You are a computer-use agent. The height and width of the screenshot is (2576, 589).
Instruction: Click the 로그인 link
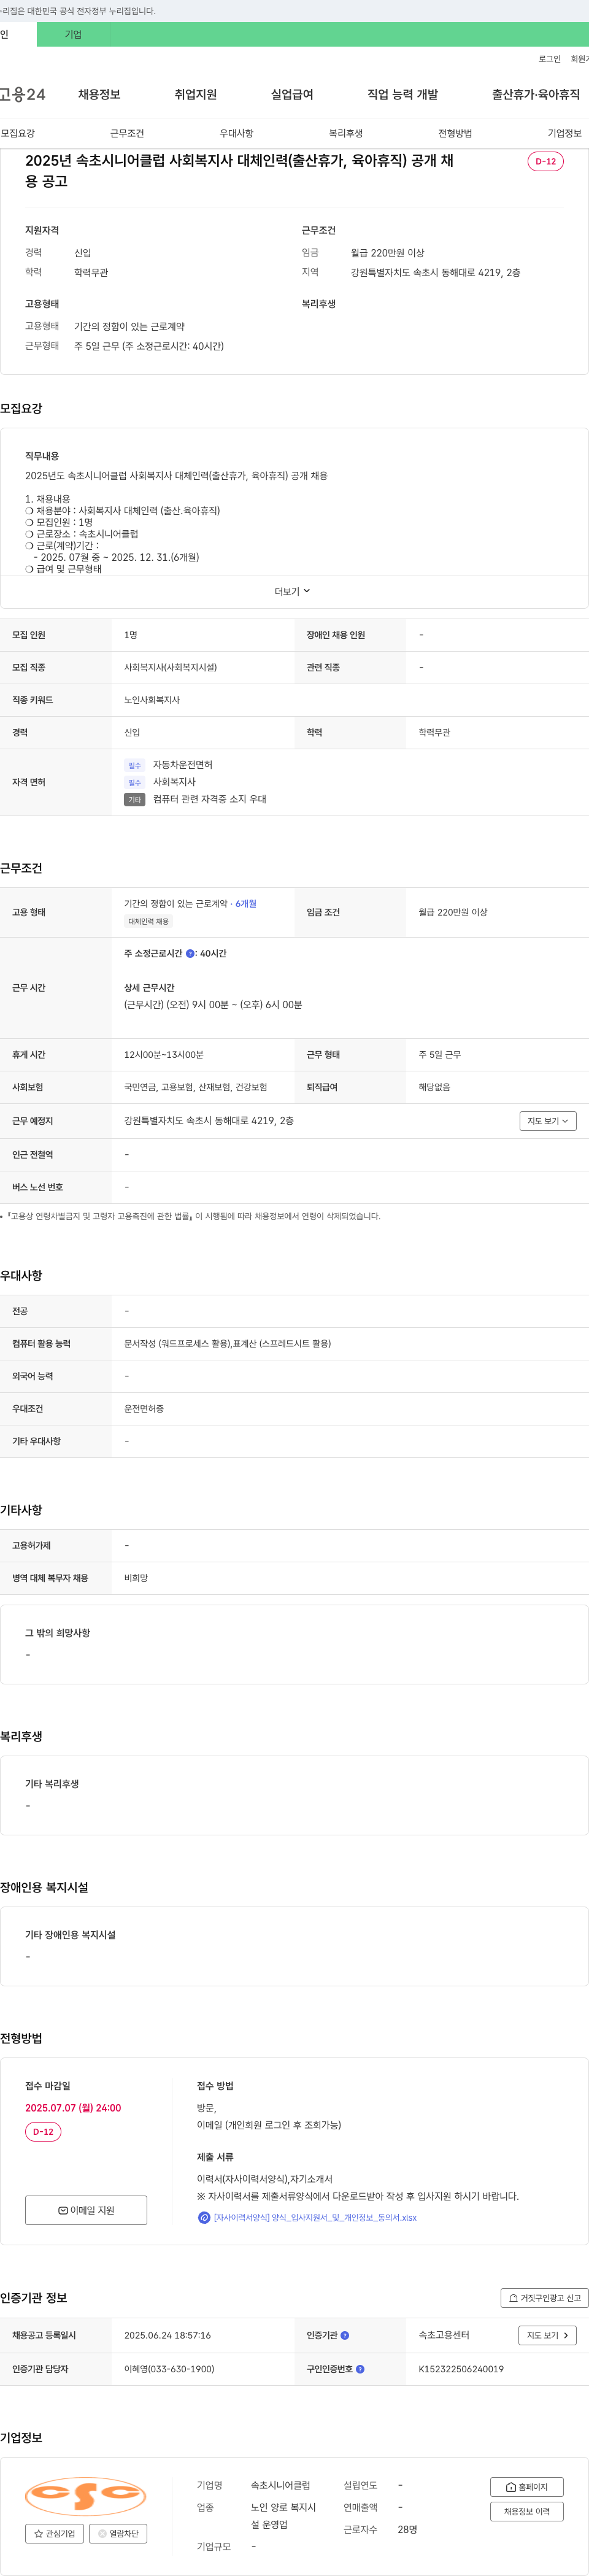click(x=549, y=59)
